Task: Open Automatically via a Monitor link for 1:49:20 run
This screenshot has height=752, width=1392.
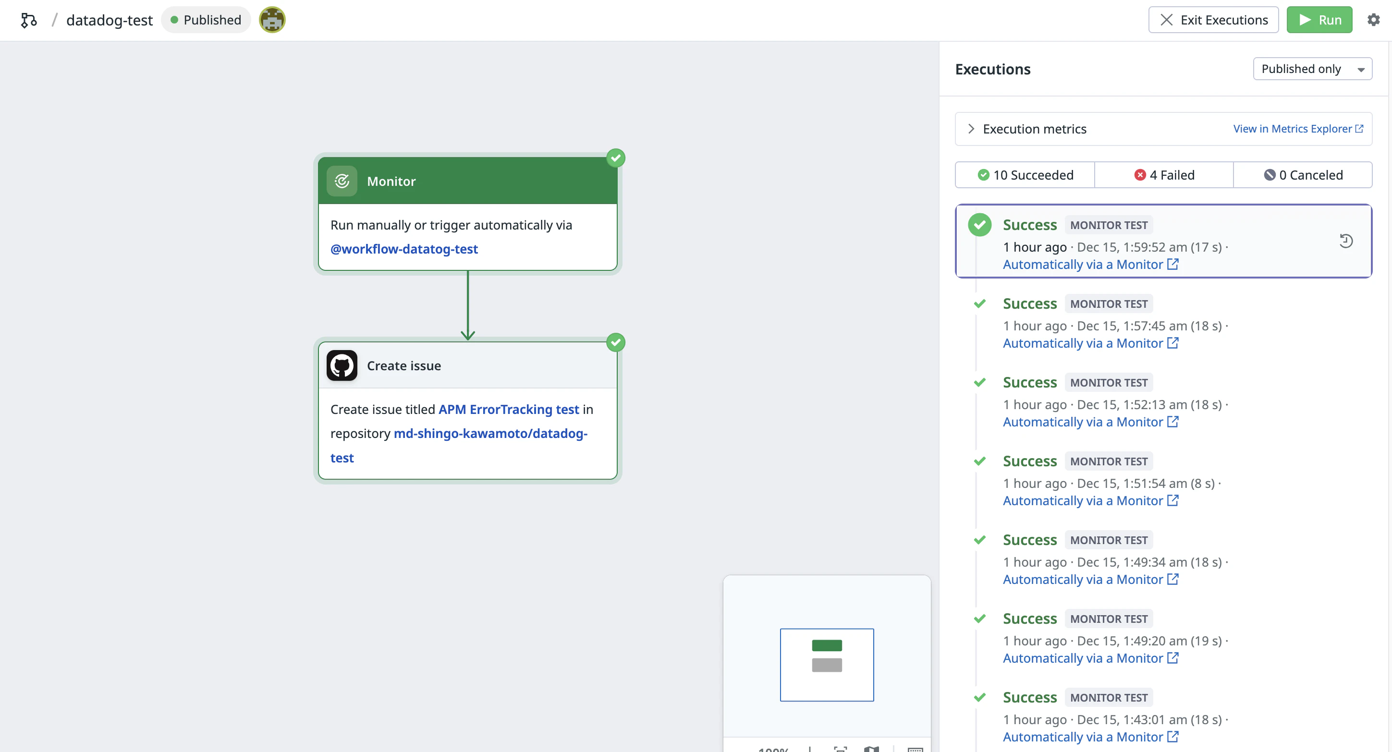Action: pyautogui.click(x=1090, y=658)
